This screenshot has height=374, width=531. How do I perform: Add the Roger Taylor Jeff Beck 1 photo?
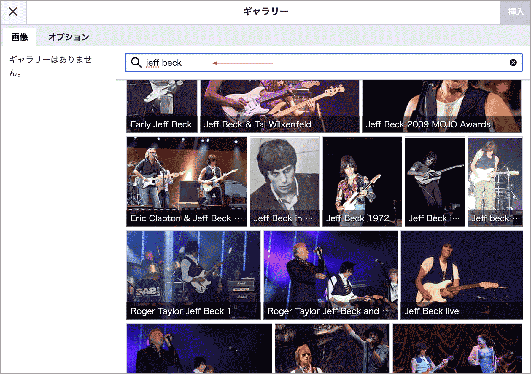coord(193,275)
